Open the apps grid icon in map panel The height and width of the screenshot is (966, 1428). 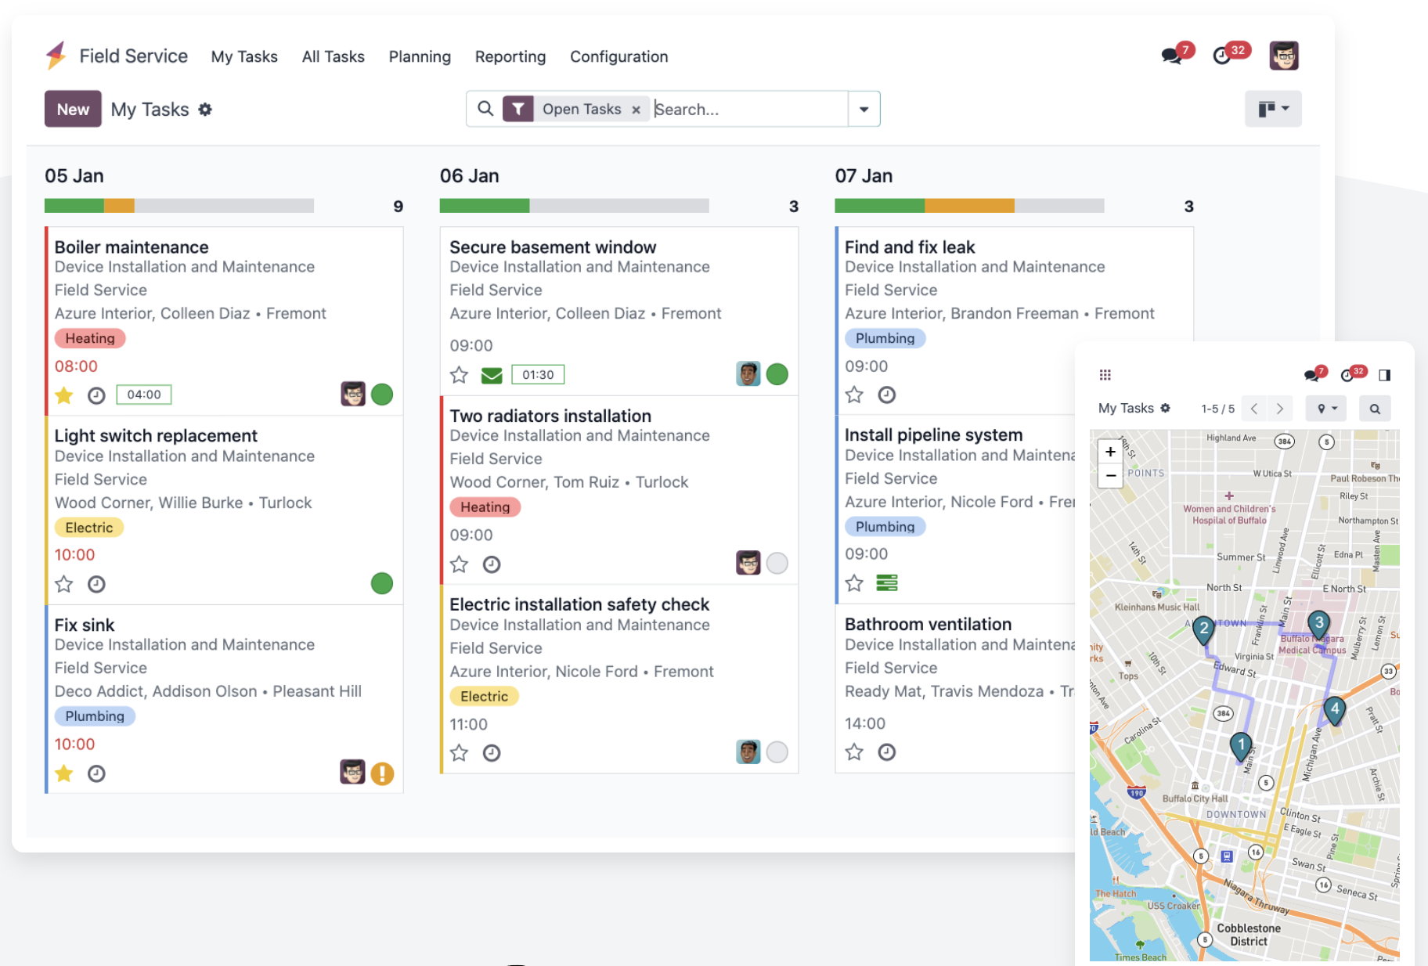tap(1105, 375)
